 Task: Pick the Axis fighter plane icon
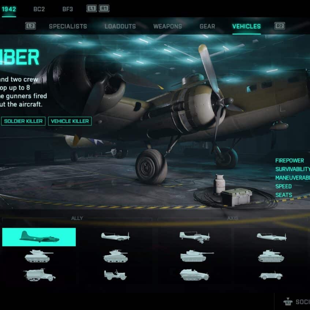(x=272, y=236)
